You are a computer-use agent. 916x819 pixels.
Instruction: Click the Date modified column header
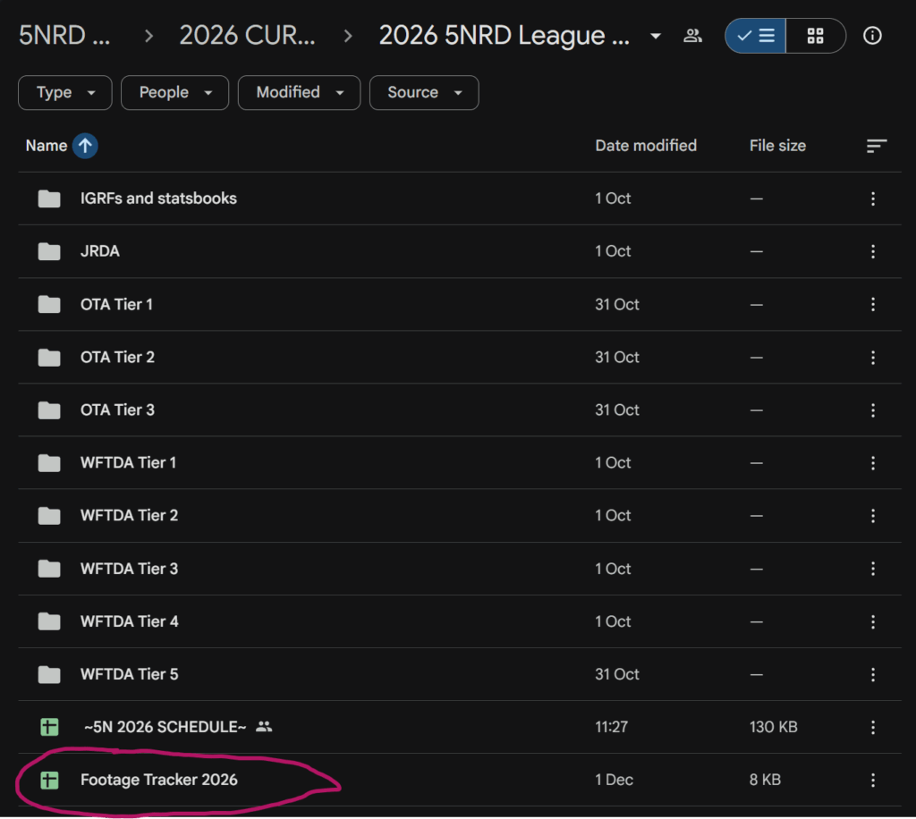(645, 146)
